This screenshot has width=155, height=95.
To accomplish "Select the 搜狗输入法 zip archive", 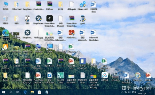I will (x=28, y=47).
